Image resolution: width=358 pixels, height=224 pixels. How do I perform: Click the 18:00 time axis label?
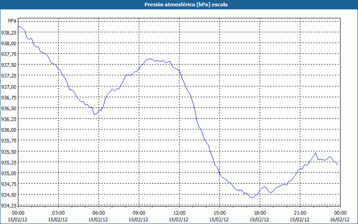pyautogui.click(x=260, y=213)
